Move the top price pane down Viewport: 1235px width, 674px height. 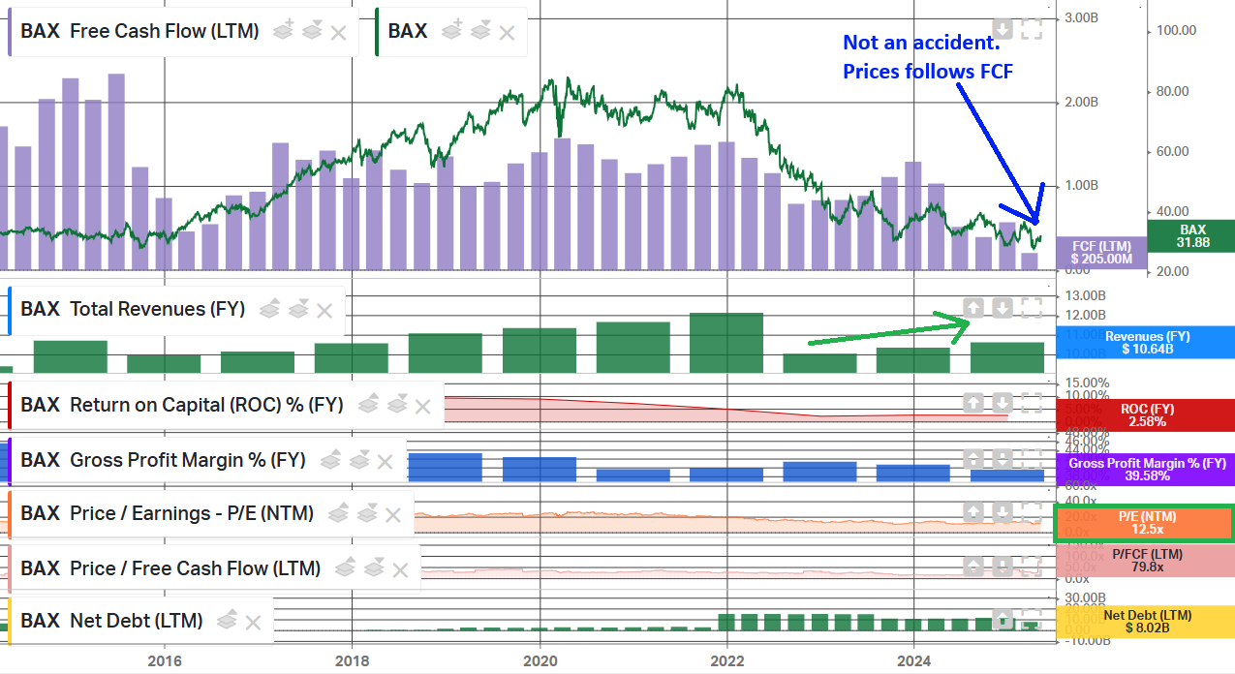[1003, 30]
